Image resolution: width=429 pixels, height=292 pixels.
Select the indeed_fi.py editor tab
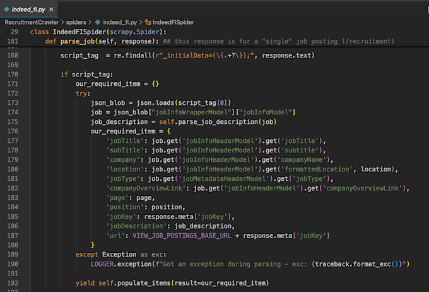point(29,9)
